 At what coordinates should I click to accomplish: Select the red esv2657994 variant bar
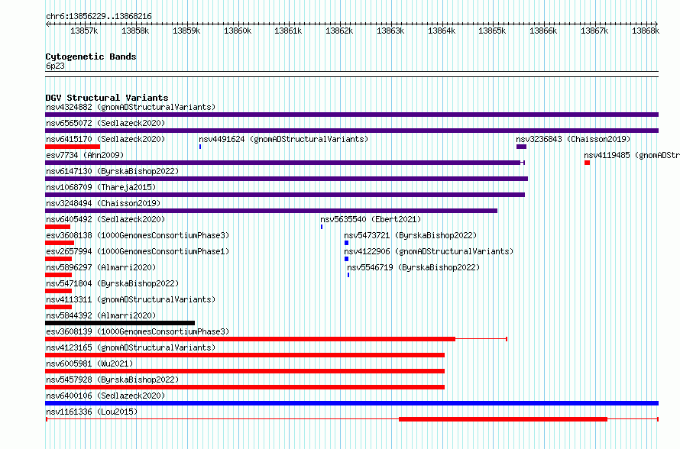[x=59, y=259]
